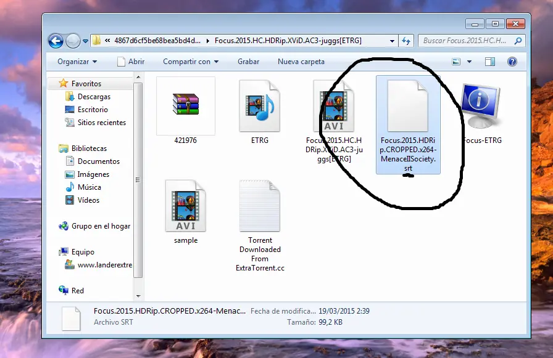This screenshot has width=553, height=358.
Task: Click the Focus.2015.HC.HDRip.XViD.AC3-juggs[ETRG] breadcrumb
Action: pos(288,41)
